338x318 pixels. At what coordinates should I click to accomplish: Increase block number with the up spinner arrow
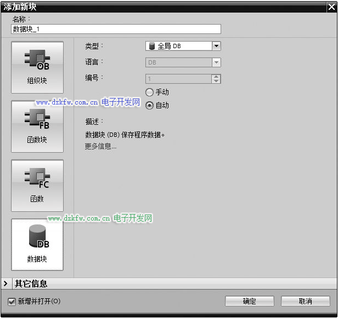click(216, 76)
